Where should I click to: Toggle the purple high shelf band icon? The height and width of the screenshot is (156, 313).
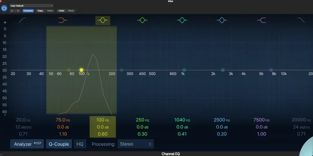(x=262, y=20)
